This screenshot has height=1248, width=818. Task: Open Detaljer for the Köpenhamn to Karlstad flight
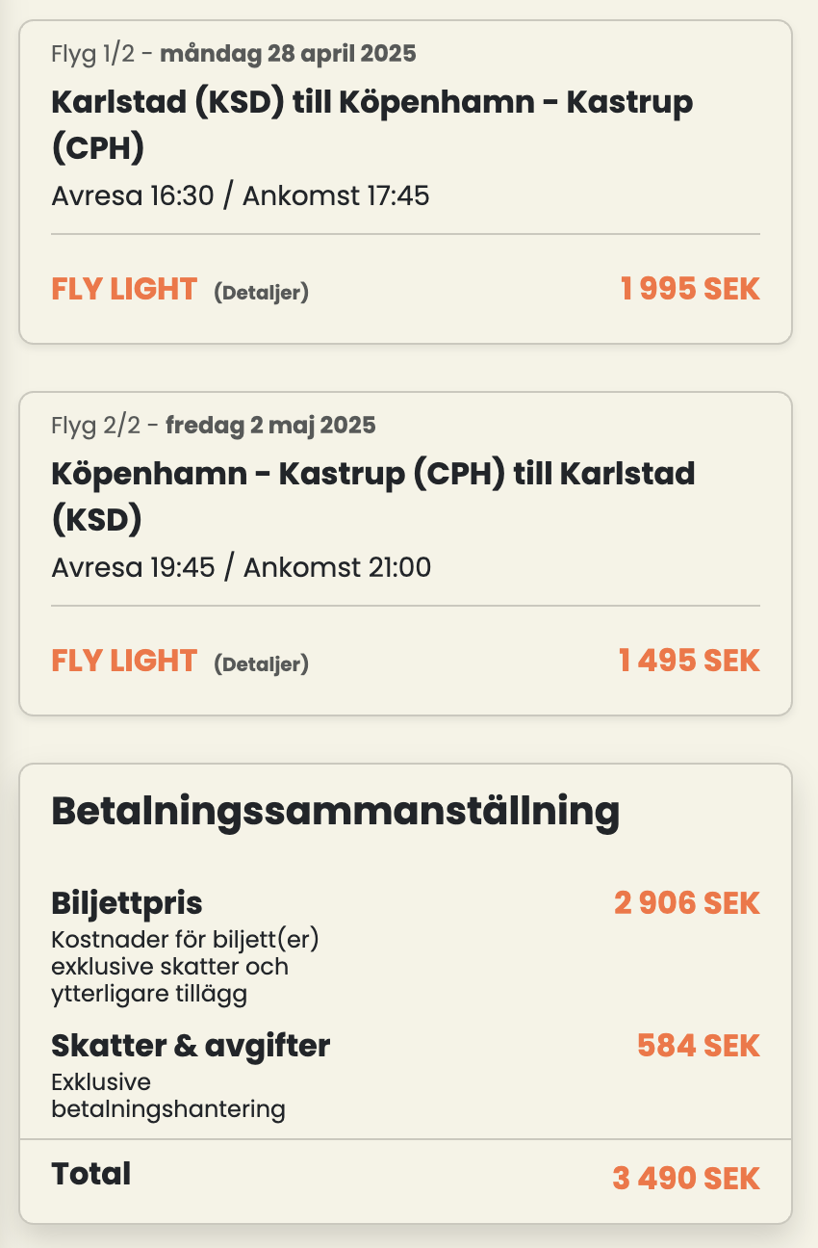[261, 663]
